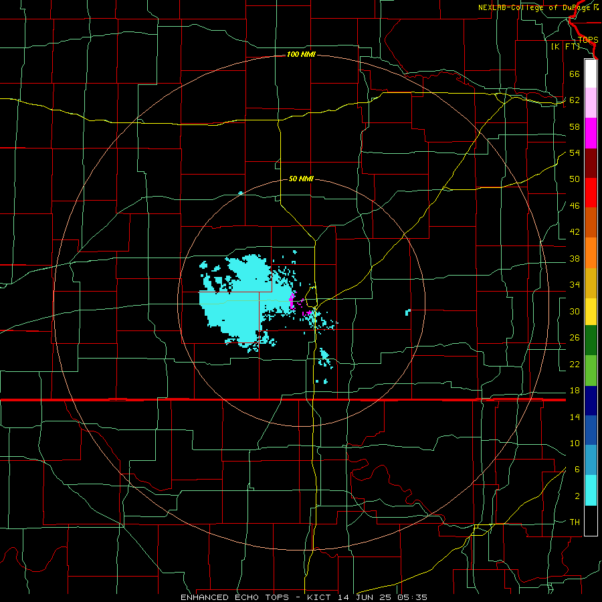The image size is (602, 602).
Task: Click the 30 legend value label
Action: (x=575, y=311)
